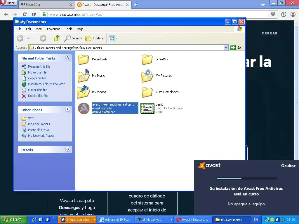Viewport: 299px width, 224px height.
Task: Select the Security Certificate file icon
Action: (147, 108)
